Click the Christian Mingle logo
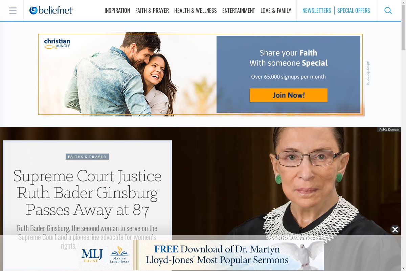This screenshot has height=271, width=406. pyautogui.click(x=57, y=44)
